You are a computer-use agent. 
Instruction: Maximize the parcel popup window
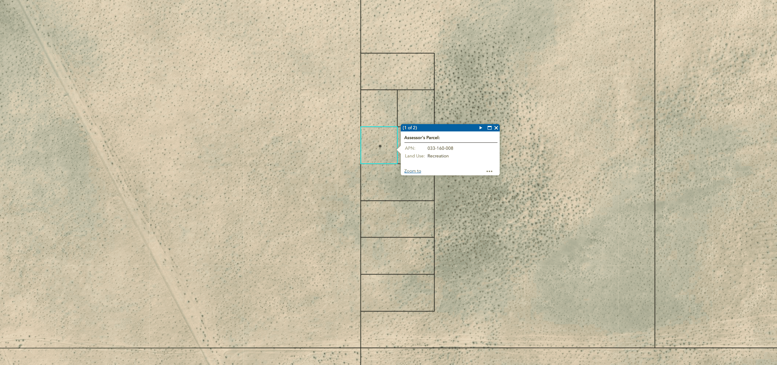489,128
